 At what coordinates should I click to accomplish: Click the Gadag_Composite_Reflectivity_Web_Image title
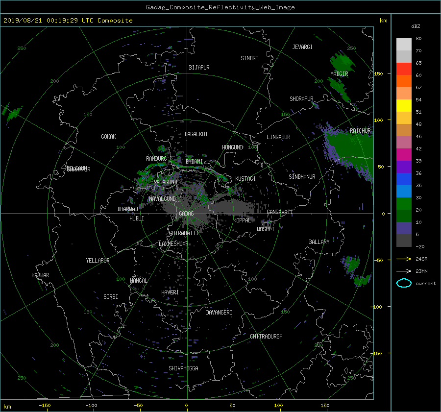pos(220,7)
